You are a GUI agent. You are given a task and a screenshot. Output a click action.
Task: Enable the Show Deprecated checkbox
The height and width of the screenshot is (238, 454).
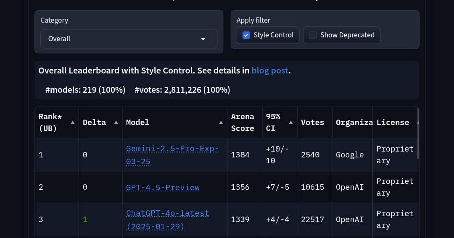313,35
